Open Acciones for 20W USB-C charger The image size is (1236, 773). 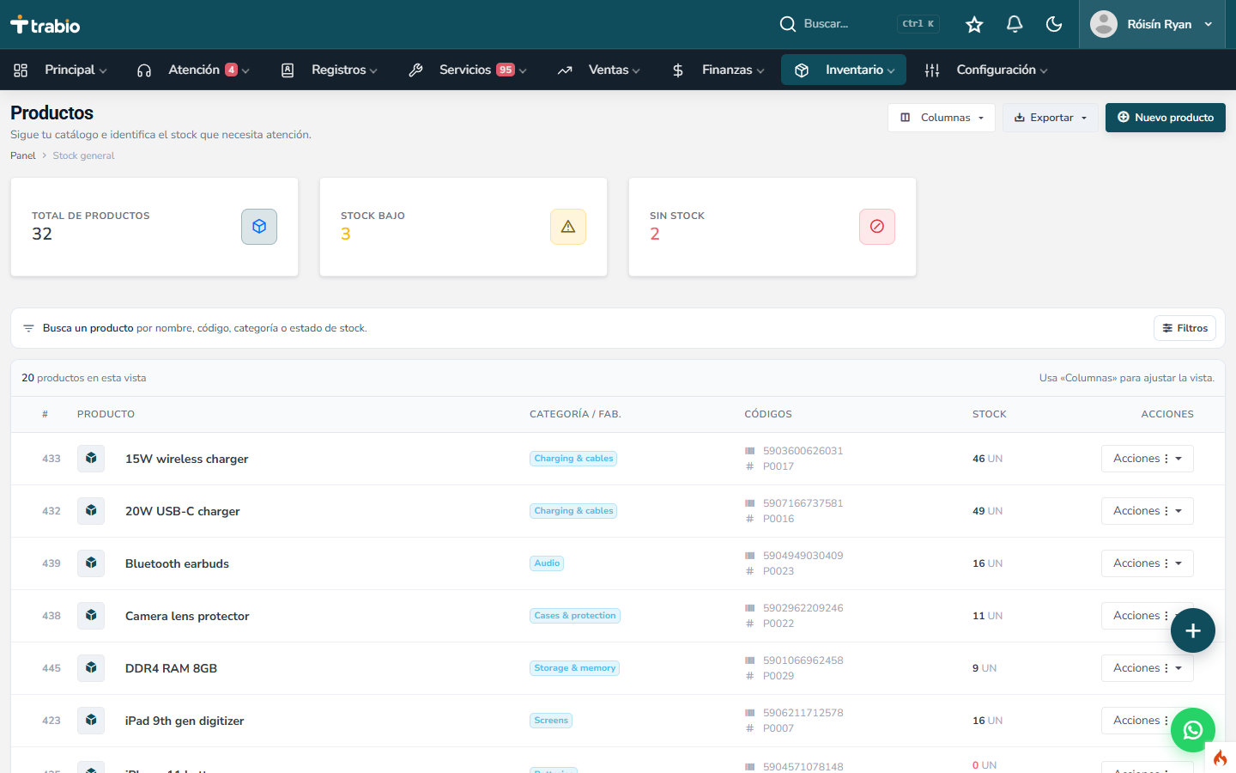pyautogui.click(x=1148, y=511)
